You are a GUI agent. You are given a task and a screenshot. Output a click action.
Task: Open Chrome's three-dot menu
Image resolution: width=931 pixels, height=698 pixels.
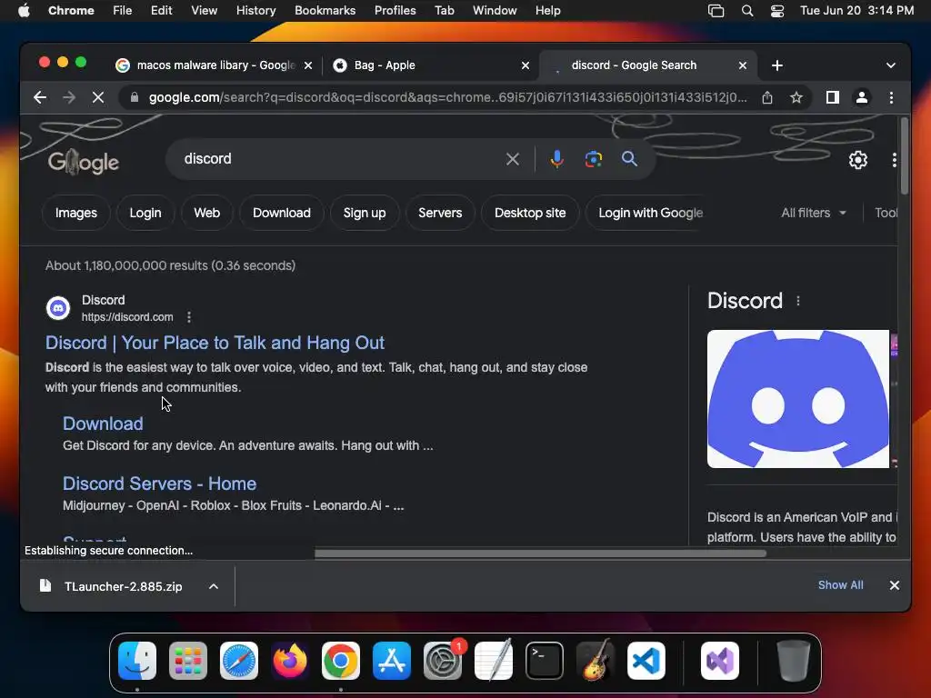(x=891, y=97)
